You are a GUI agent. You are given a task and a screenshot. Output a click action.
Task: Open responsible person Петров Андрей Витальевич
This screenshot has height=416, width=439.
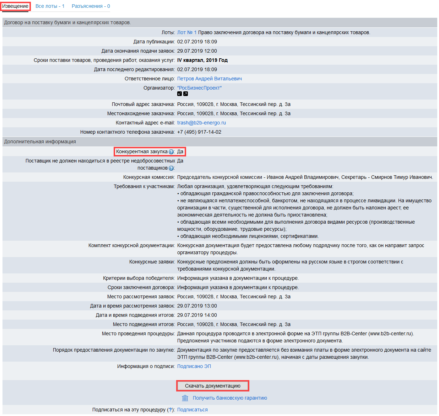click(x=209, y=79)
